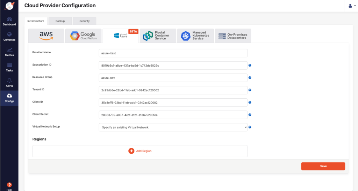Click the Tenant ID help icon
The width and height of the screenshot is (358, 191).
pos(250,90)
